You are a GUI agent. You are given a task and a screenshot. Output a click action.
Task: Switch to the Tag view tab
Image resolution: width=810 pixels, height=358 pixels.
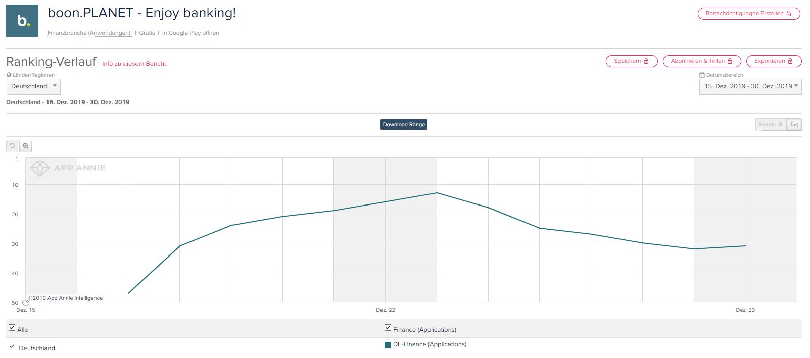pyautogui.click(x=794, y=124)
